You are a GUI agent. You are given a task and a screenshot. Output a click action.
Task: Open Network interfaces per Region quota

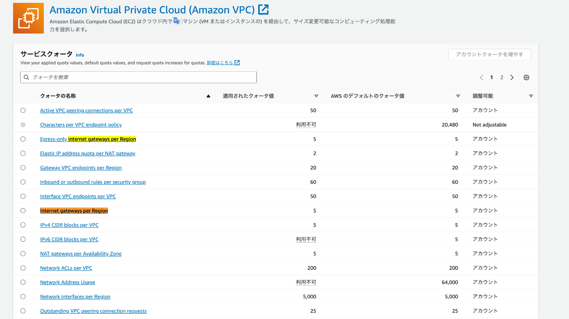coord(75,297)
